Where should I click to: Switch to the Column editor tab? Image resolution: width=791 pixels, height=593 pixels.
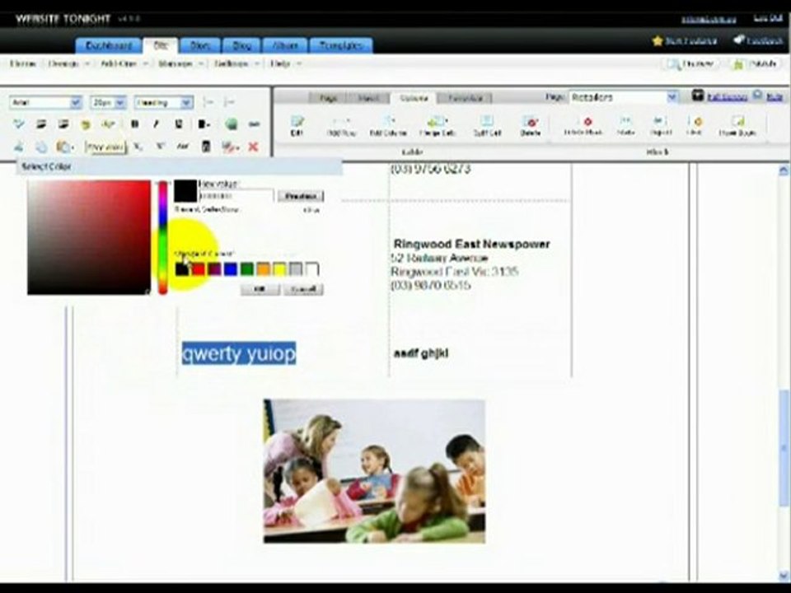(x=414, y=98)
